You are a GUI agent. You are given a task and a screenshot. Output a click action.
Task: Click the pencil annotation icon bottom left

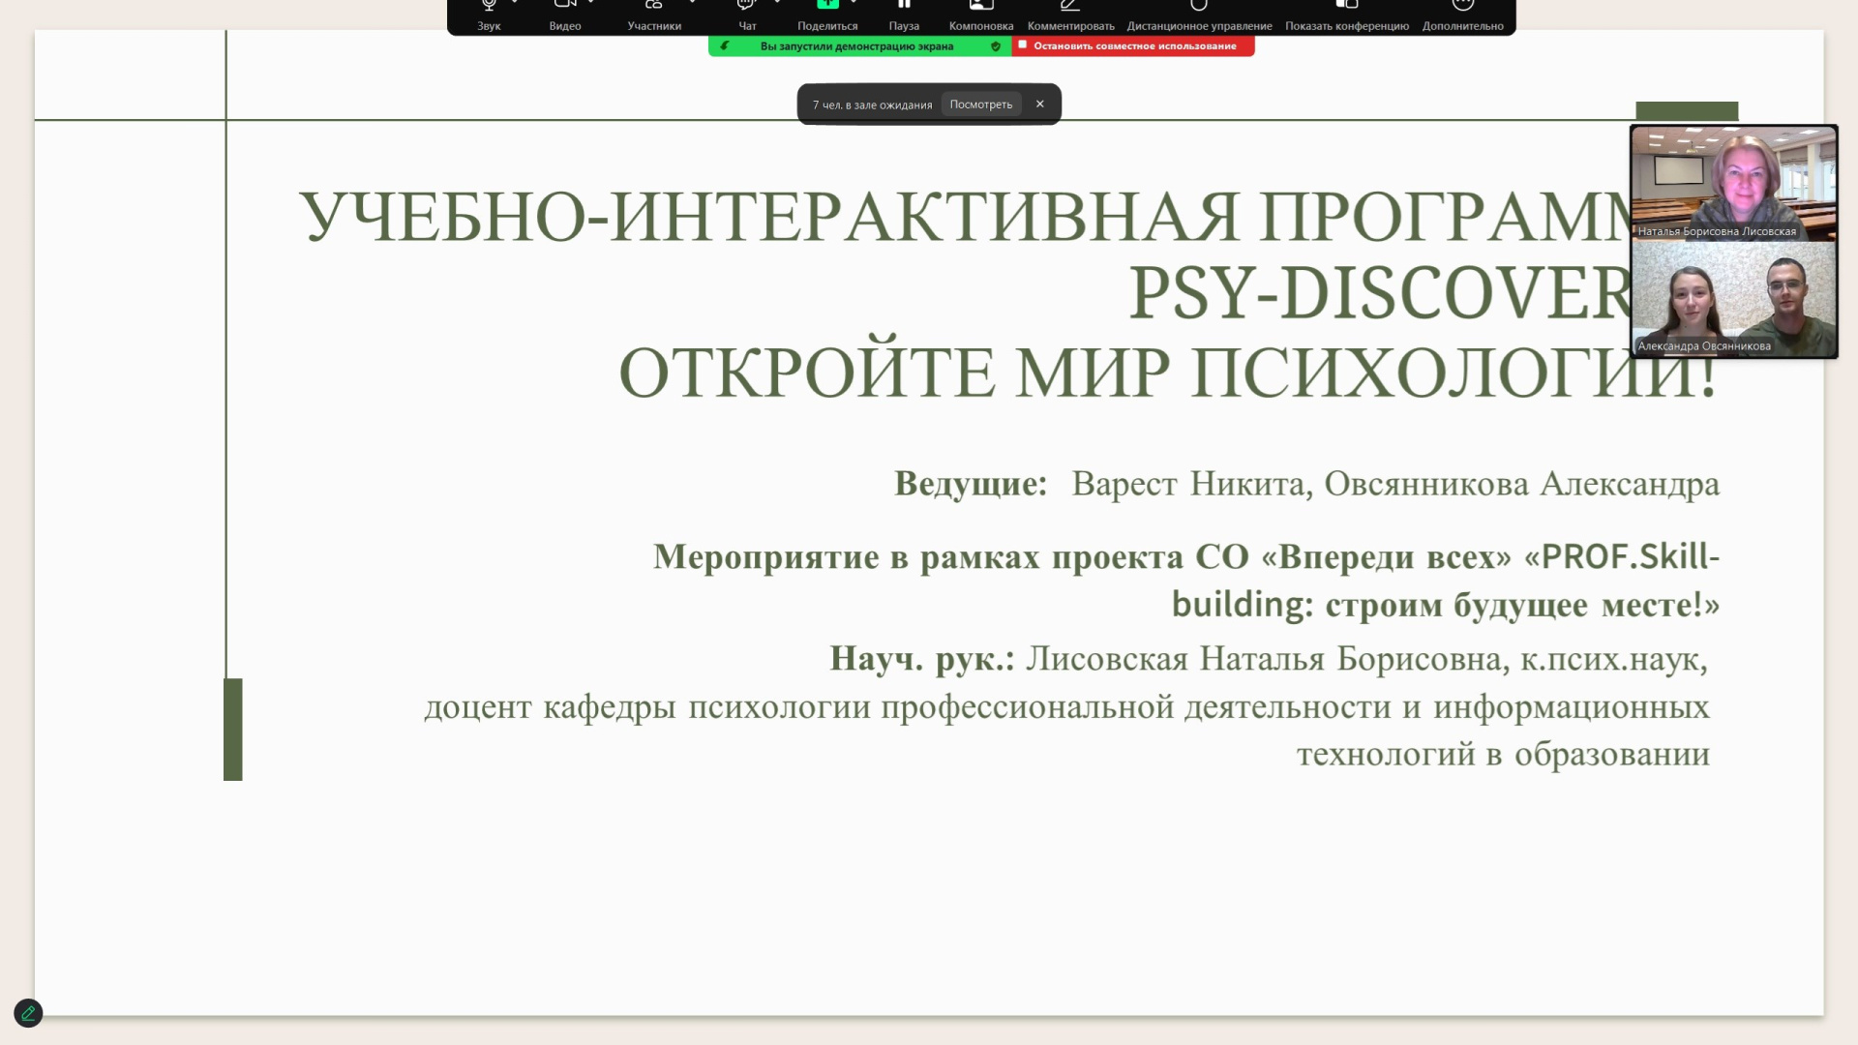28,1013
